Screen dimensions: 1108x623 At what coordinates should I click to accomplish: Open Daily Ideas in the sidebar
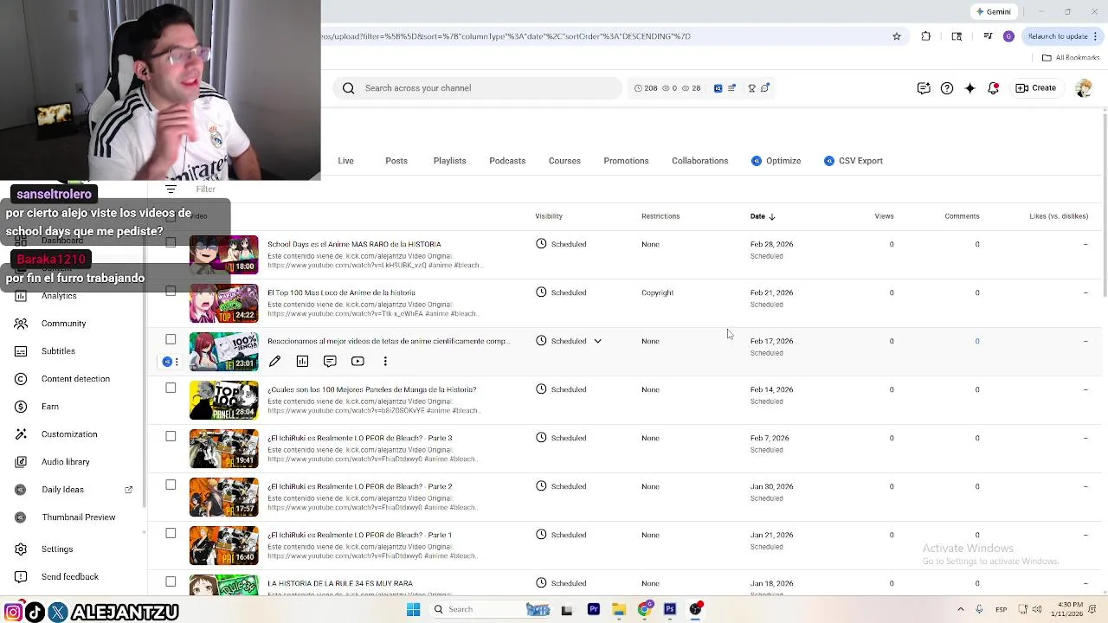[62, 490]
